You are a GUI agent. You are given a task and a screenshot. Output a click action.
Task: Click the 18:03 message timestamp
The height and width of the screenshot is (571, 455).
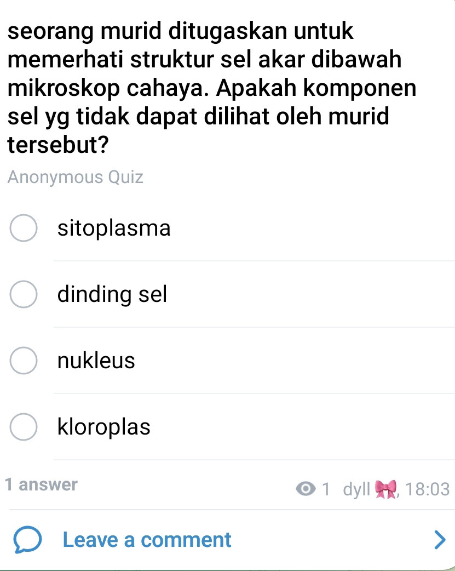tap(428, 488)
